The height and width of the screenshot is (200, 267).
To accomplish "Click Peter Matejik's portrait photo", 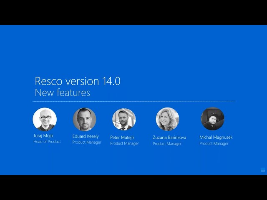I will (124, 119).
